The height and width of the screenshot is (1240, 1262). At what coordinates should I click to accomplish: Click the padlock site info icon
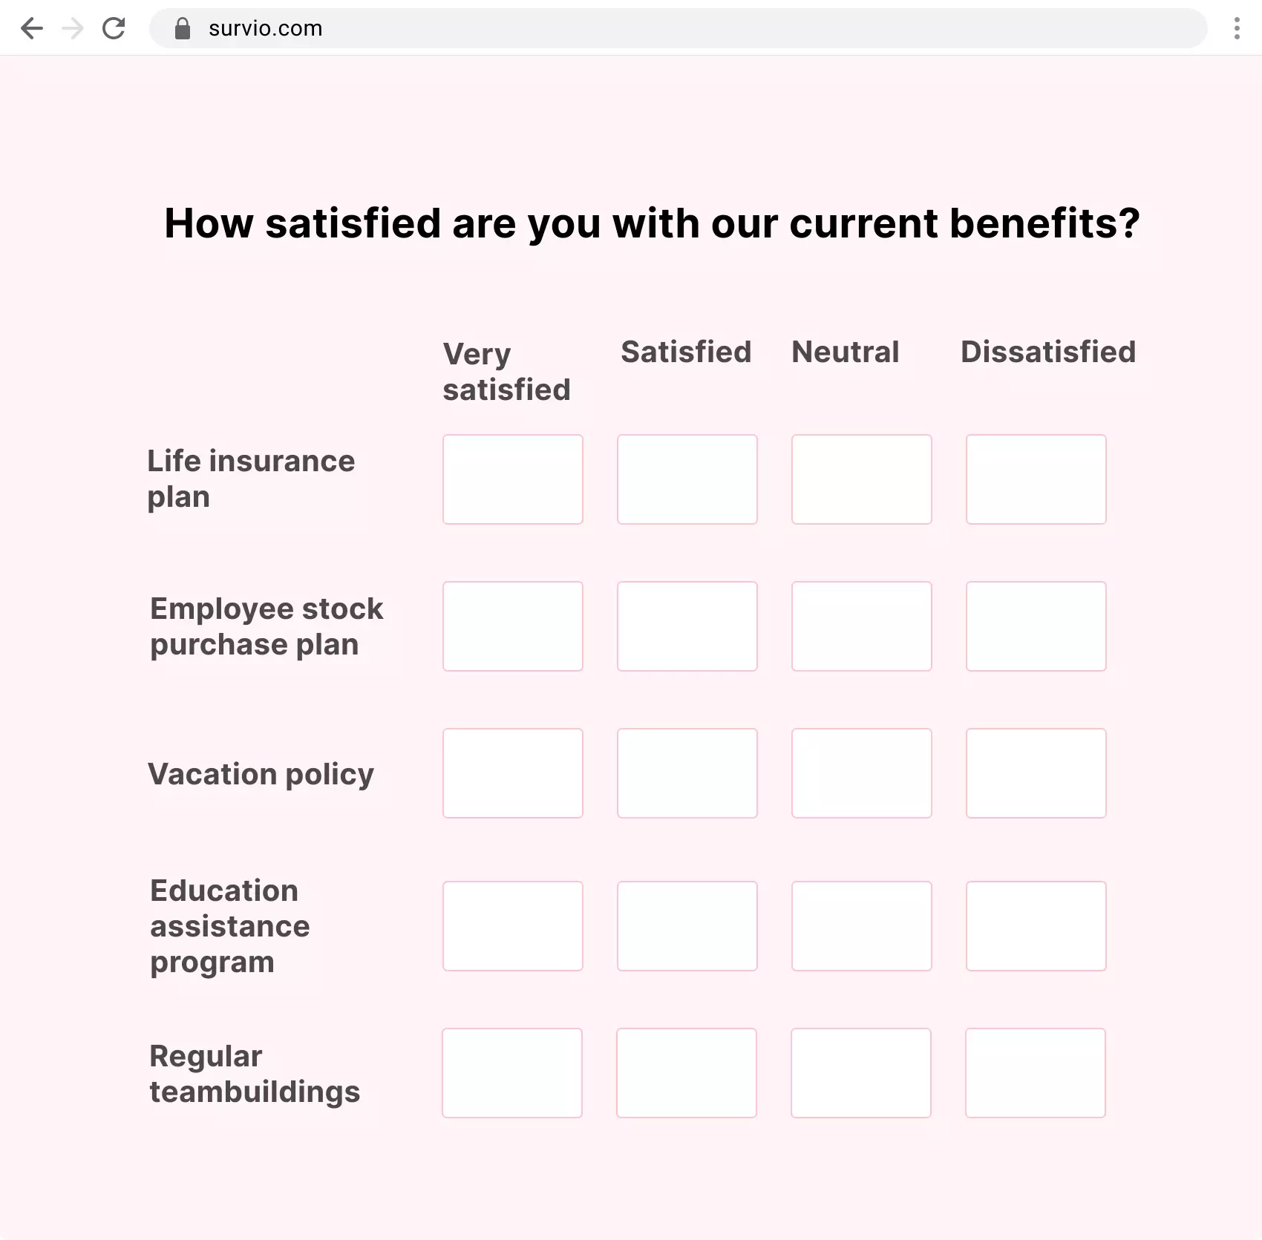click(183, 28)
